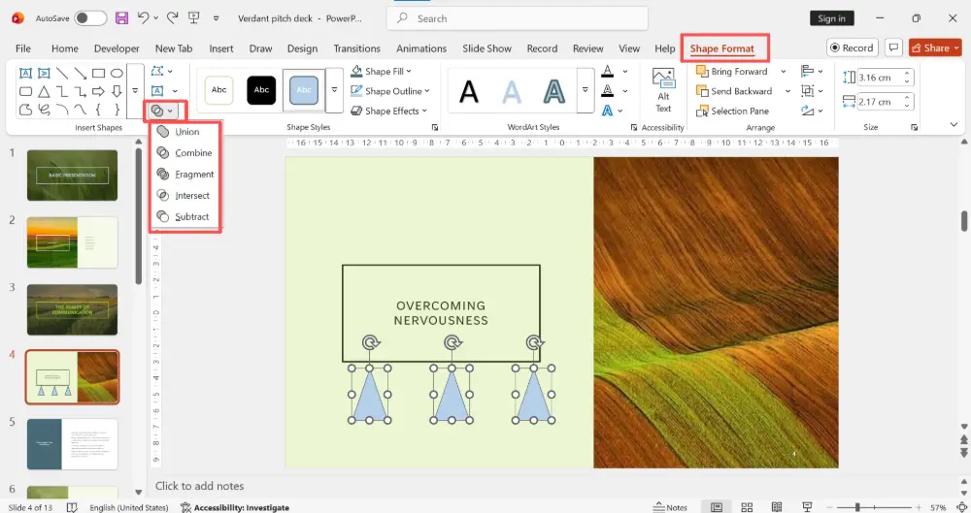Switch to the Home tab
This screenshot has height=513, width=971.
coord(65,48)
